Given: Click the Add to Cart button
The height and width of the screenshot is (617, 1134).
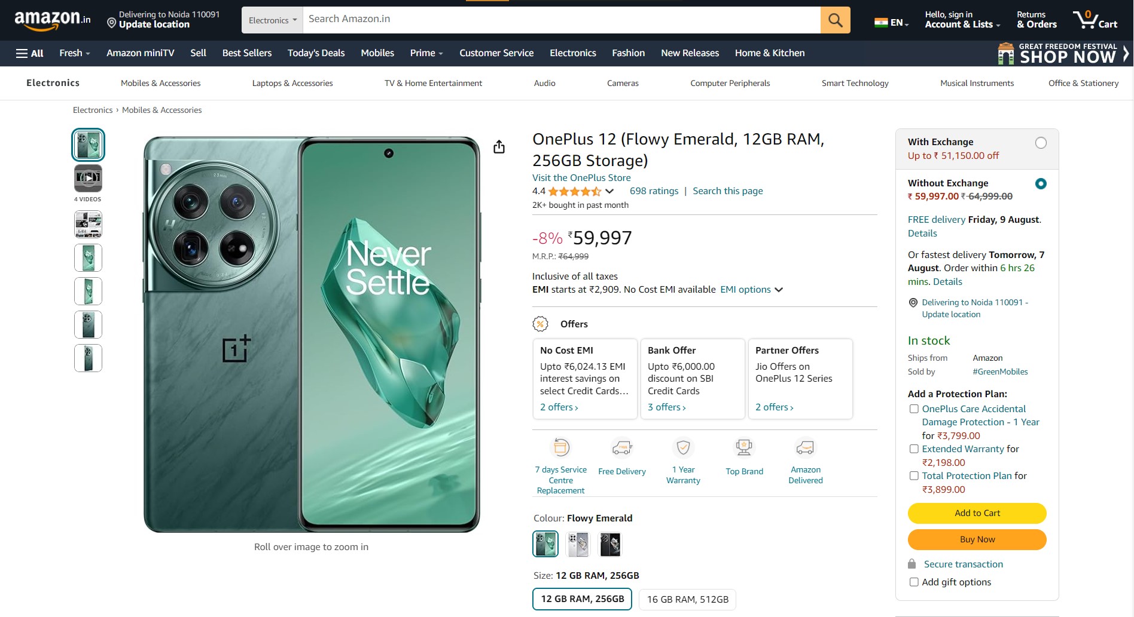Looking at the screenshot, I should (977, 513).
